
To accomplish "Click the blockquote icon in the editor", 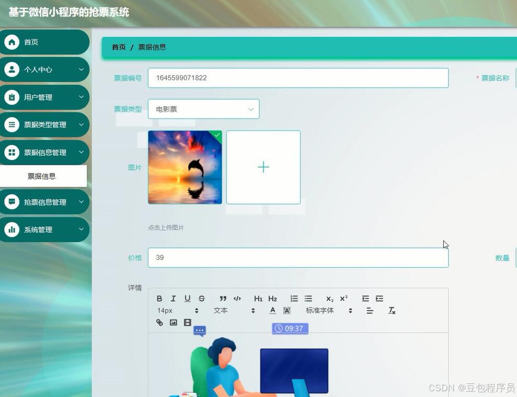I will coord(223,298).
